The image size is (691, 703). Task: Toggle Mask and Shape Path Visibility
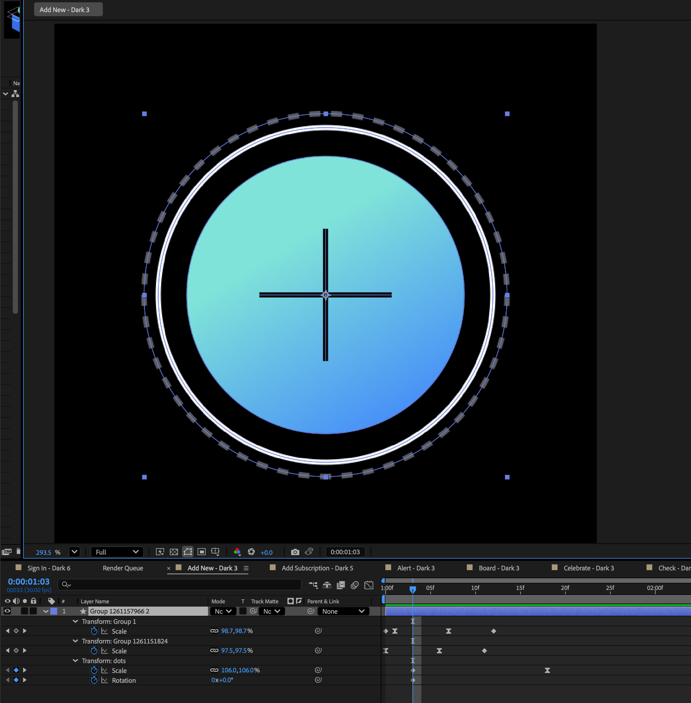[x=188, y=552]
